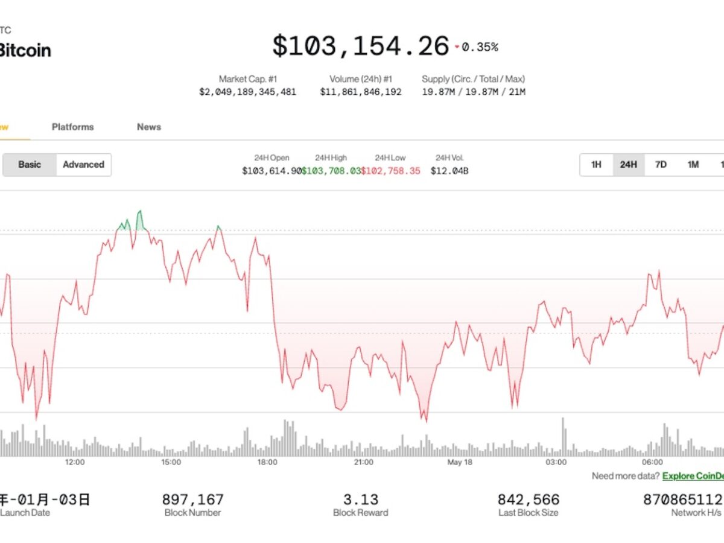Switch chart to Basic mode
This screenshot has width=724, height=543.
[30, 165]
